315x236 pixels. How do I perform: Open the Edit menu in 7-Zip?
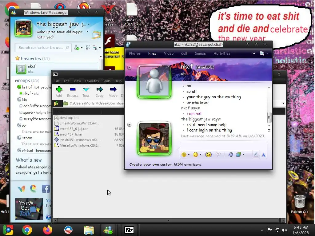67,81
